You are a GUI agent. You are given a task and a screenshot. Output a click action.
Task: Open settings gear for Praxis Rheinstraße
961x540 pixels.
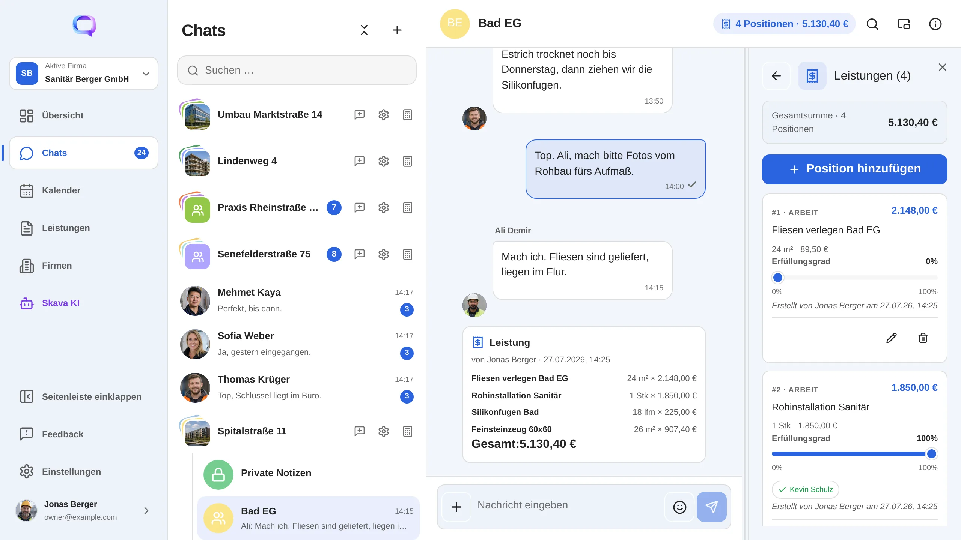383,207
